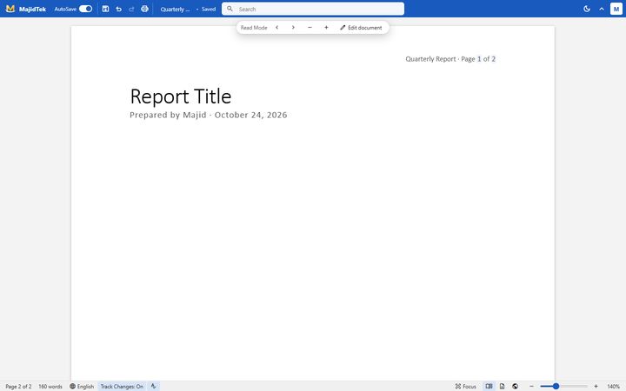Collapse the ribbon with the chevron
Screen dimensions: 626x391
[602, 9]
